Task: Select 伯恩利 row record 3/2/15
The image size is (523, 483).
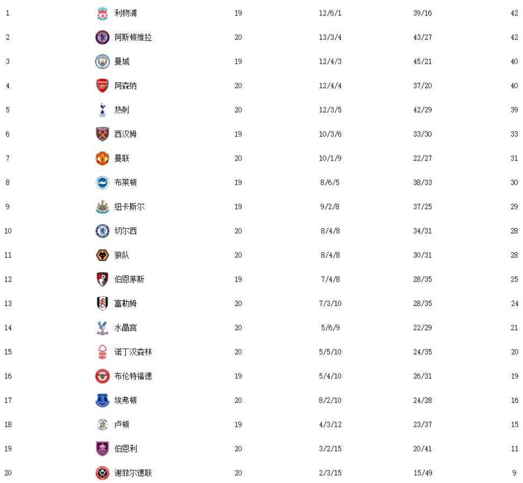Action: click(330, 449)
